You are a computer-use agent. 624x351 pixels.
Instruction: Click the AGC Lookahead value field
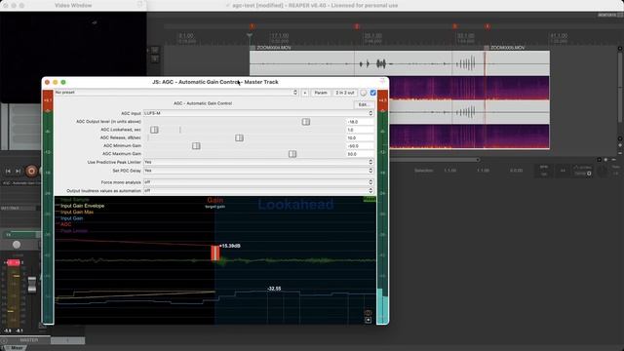click(360, 130)
